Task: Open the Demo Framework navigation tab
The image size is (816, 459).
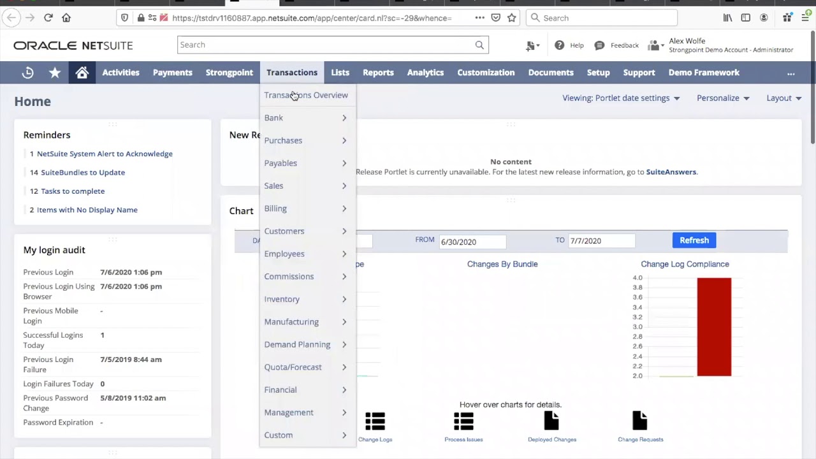Action: 704,73
